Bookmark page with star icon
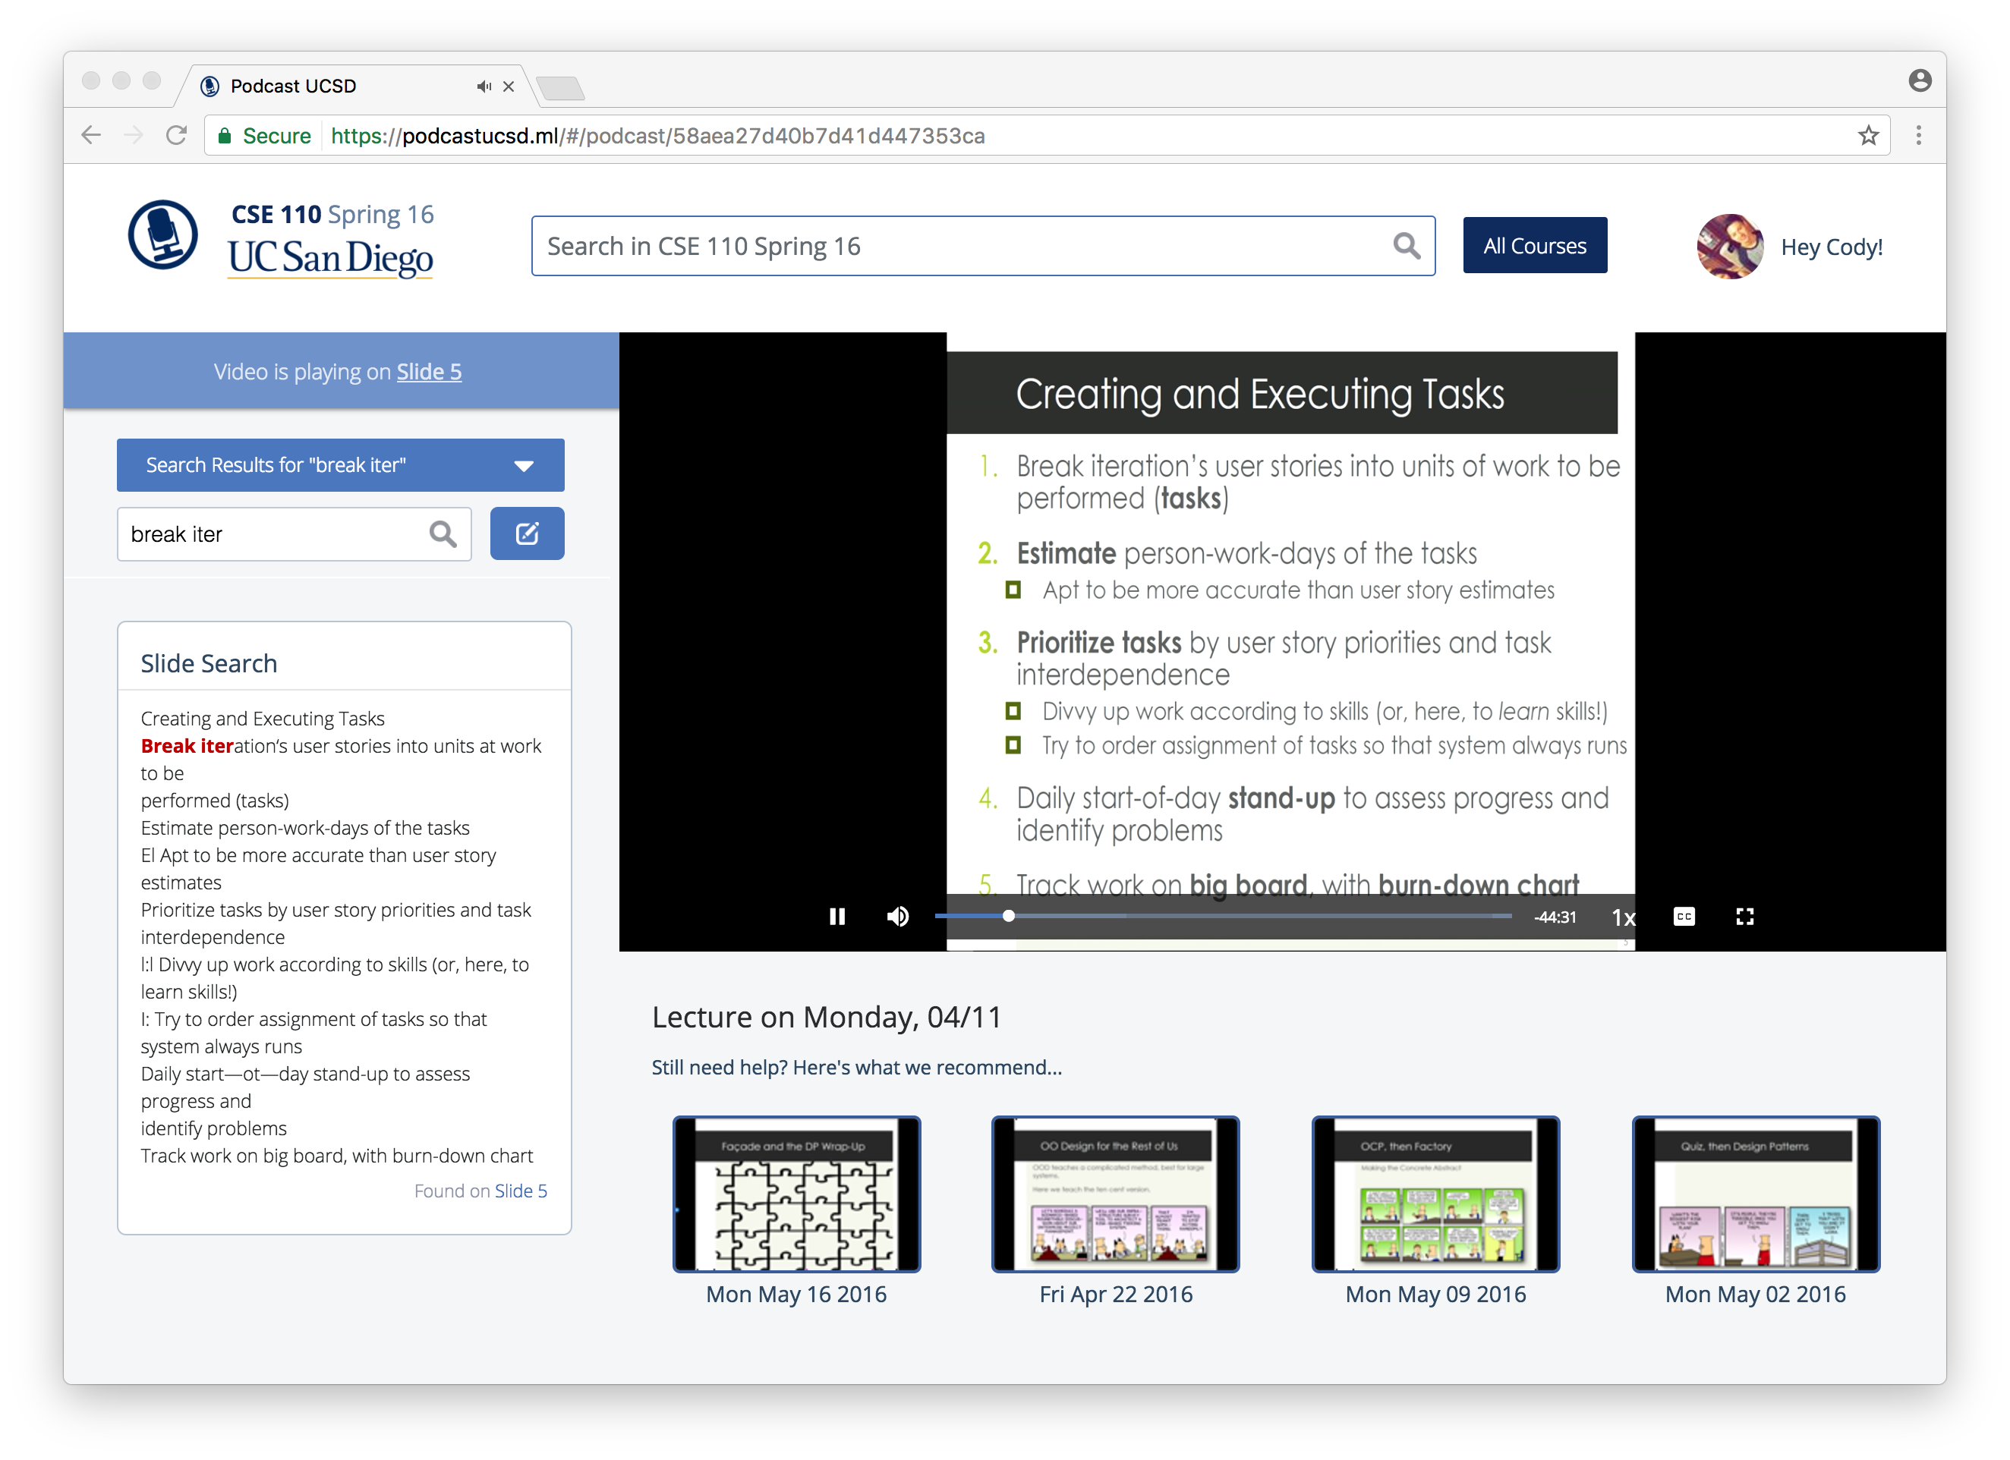 [1868, 136]
